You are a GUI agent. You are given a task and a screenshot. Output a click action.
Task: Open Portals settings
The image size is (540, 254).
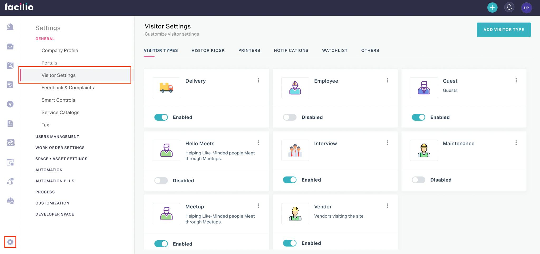click(x=49, y=63)
